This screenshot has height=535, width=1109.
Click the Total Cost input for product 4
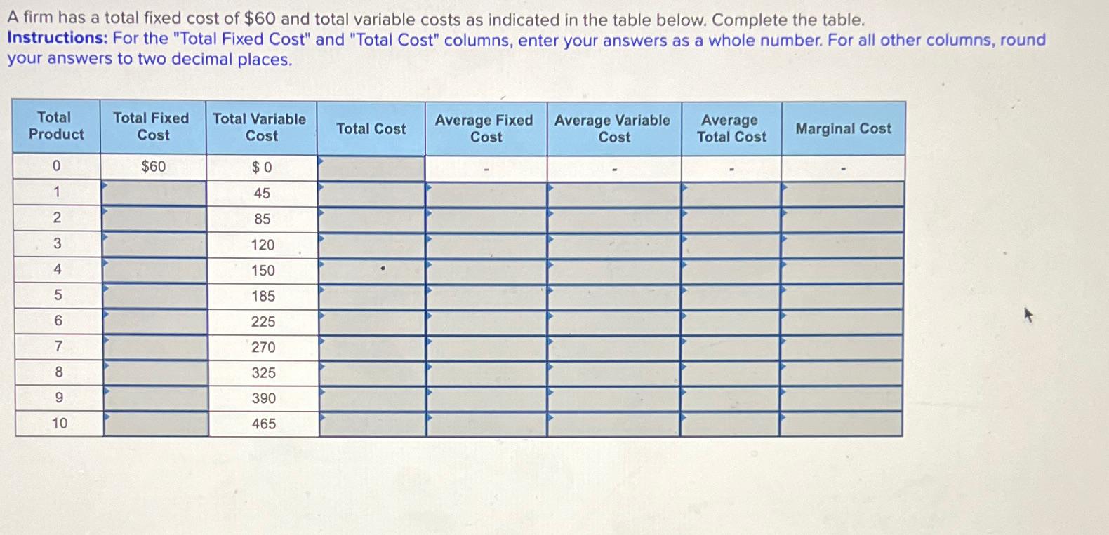[x=372, y=271]
